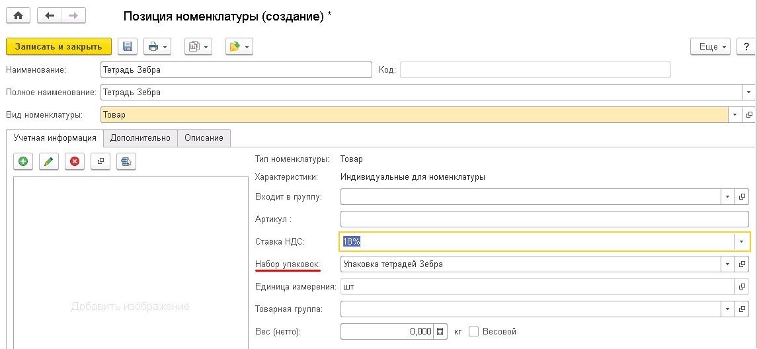Enable the Весовой checkbox
Screen dimensions: 757x349
click(x=473, y=331)
